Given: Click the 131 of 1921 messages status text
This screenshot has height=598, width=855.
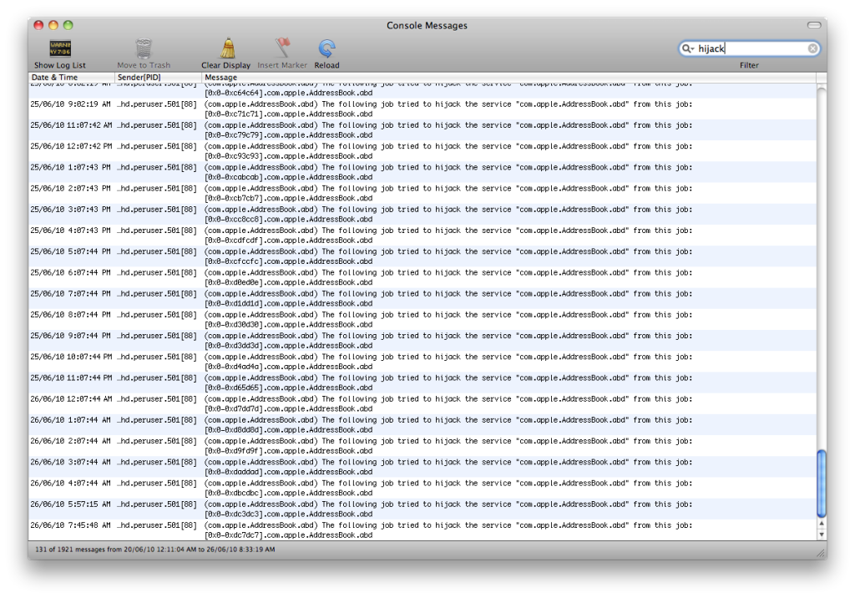Looking at the screenshot, I should click(x=154, y=550).
